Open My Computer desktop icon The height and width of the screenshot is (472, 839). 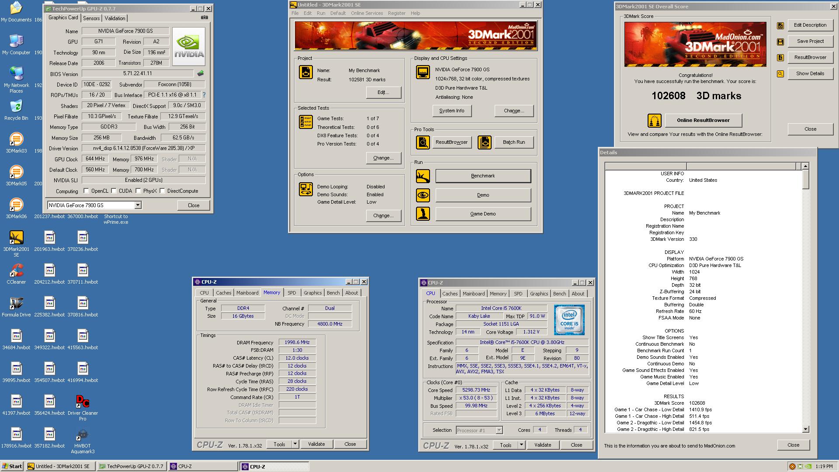pos(16,45)
